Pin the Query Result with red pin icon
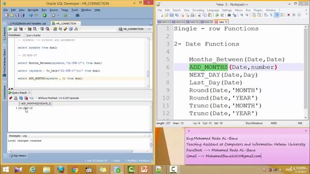The image size is (310, 174). (11, 98)
